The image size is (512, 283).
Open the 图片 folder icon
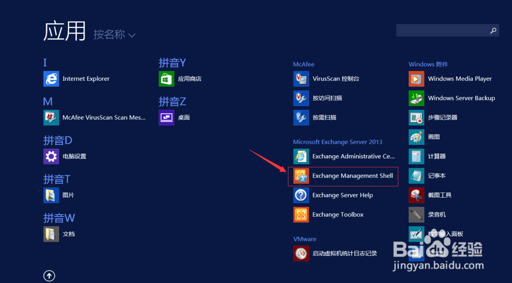[51, 195]
